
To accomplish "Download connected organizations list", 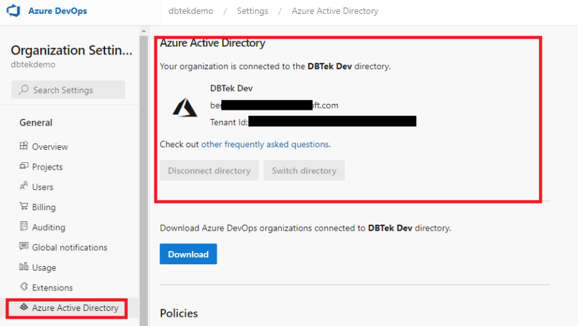I will (x=188, y=254).
